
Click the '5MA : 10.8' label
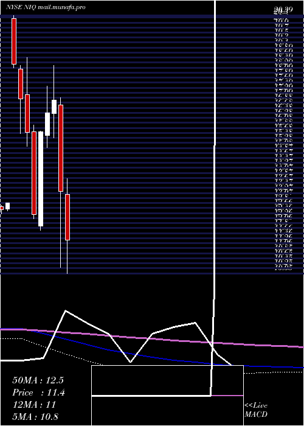point(35,416)
